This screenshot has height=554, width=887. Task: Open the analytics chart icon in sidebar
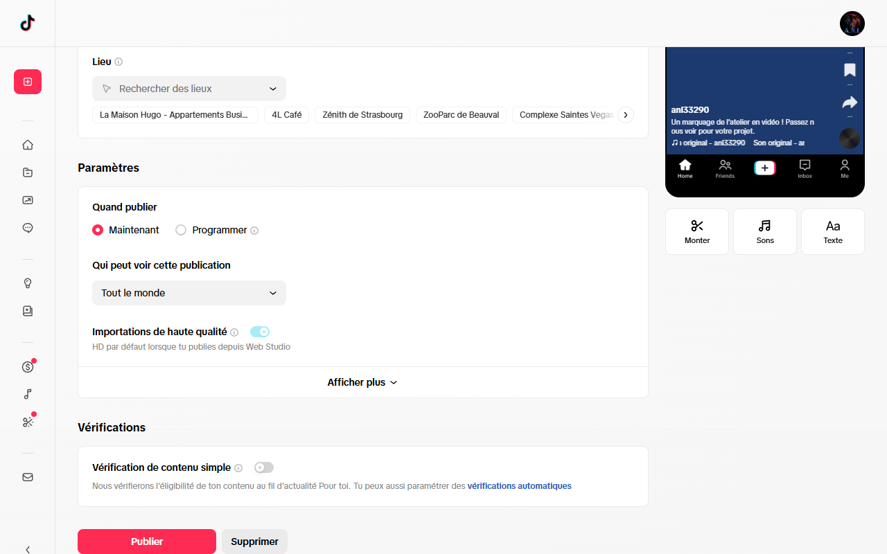click(28, 200)
